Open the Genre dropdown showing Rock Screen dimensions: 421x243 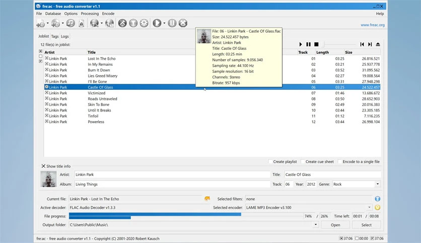[378, 184]
